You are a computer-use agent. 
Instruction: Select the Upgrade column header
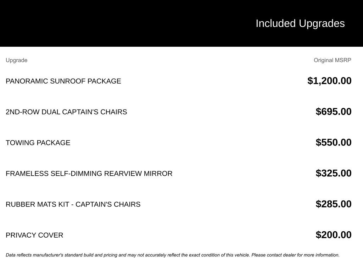(x=16, y=60)
